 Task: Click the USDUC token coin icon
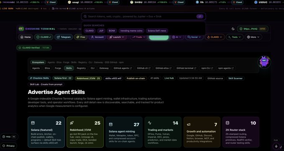(x=256, y=2)
